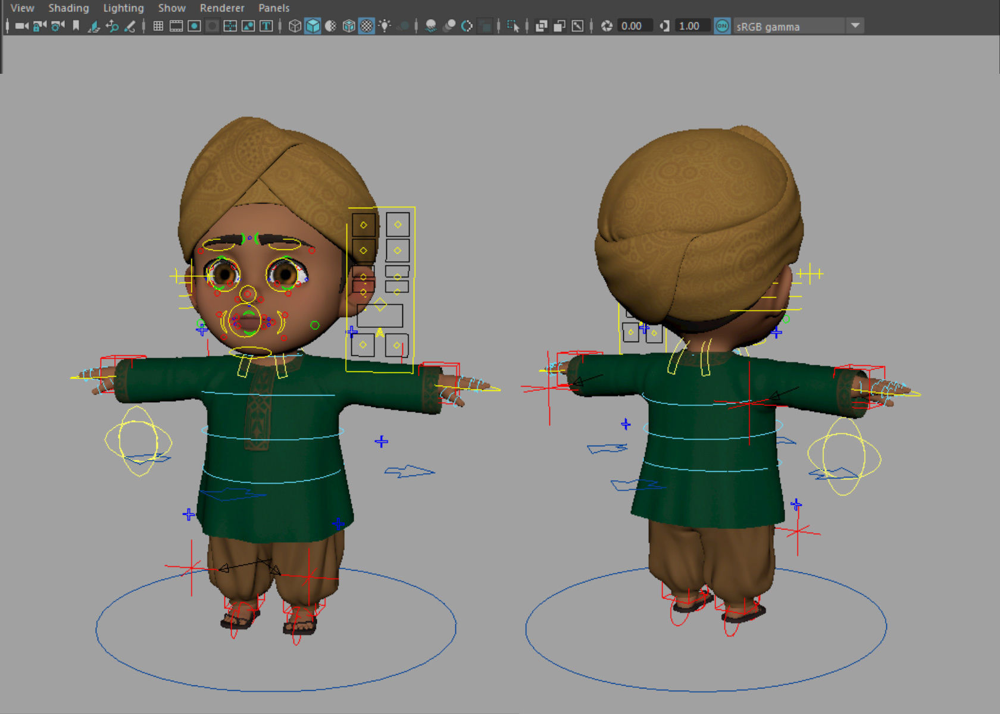
Task: Click the Exposure value field 0.00
Action: pos(635,26)
